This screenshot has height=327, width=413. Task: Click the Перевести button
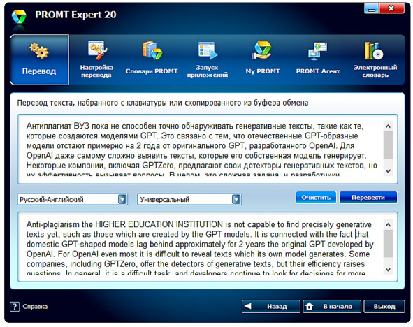[x=368, y=198]
